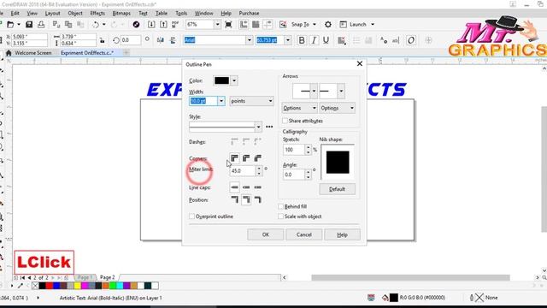Click the Lock ratio padlock icon
This screenshot has height=308, width=547.
pyautogui.click(x=103, y=40)
